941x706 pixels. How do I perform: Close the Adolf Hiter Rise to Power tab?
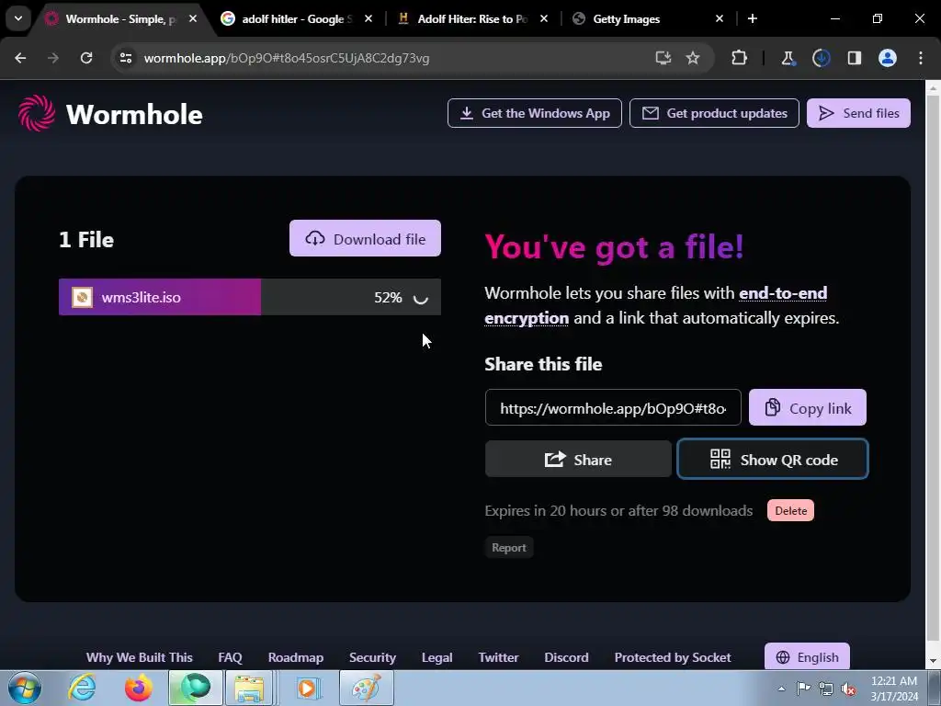tap(544, 18)
